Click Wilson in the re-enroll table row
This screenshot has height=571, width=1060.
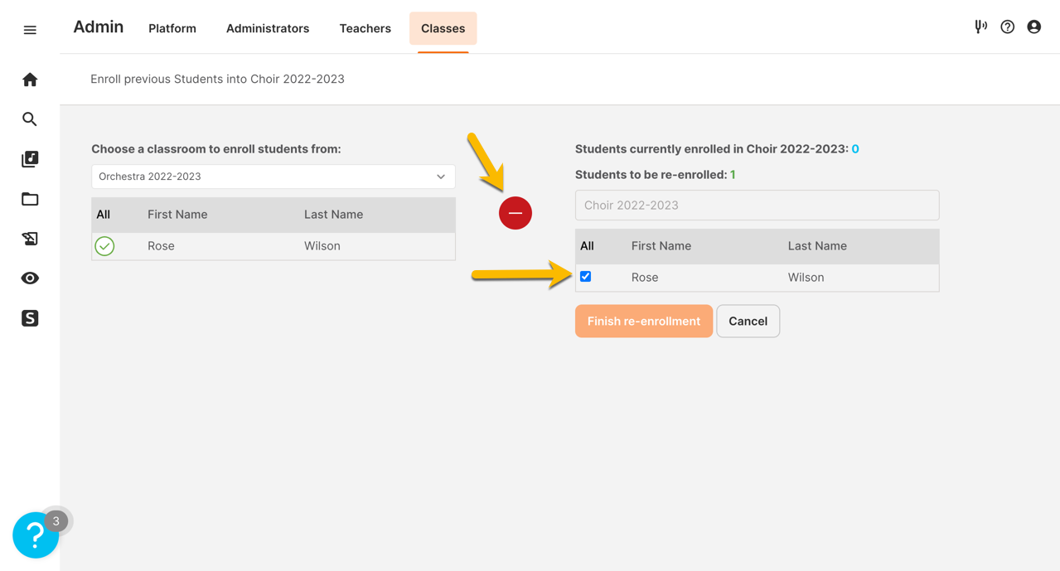coord(806,278)
